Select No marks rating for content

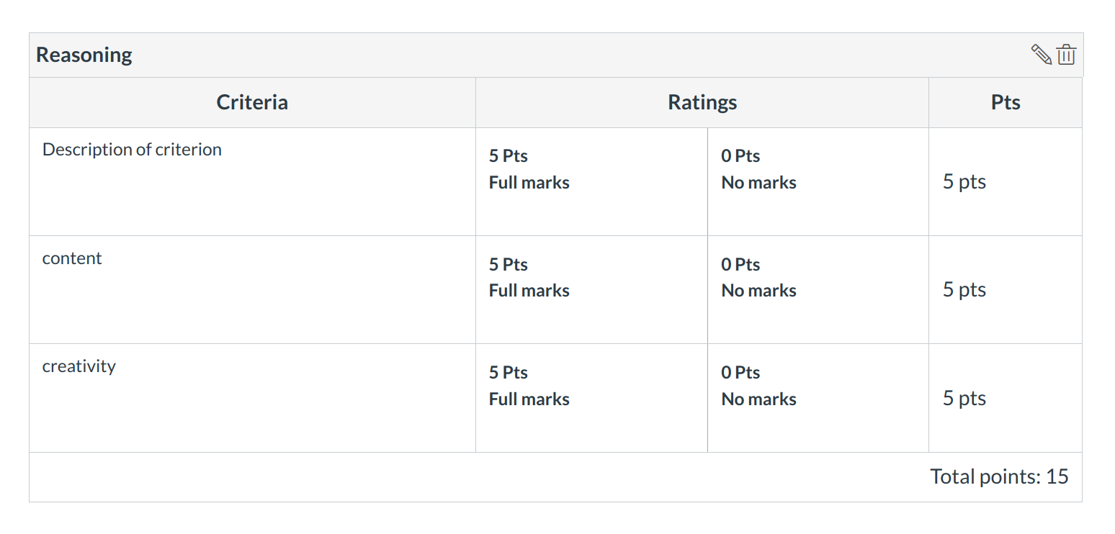758,290
